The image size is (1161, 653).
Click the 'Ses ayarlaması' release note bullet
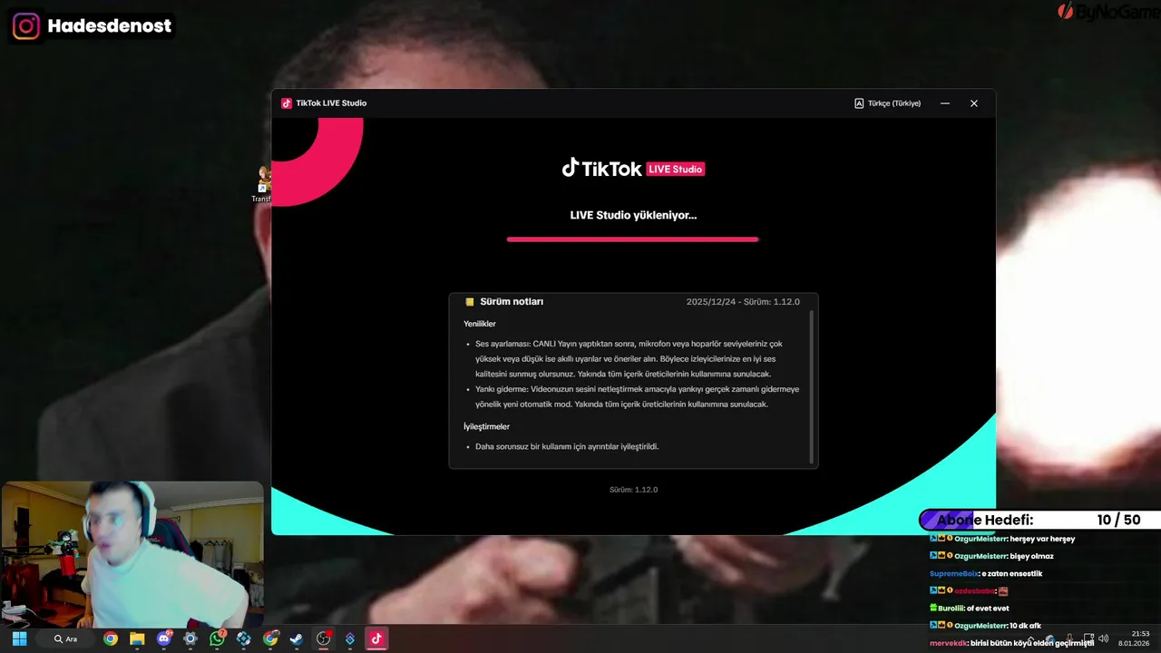point(629,358)
